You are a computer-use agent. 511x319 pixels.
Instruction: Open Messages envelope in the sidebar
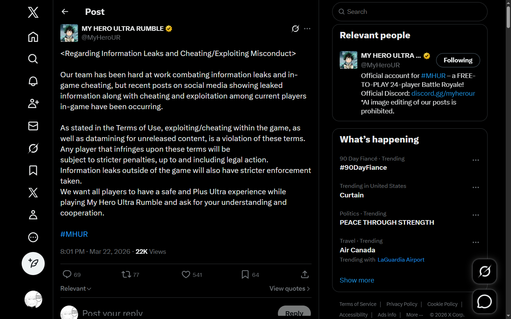tap(33, 126)
